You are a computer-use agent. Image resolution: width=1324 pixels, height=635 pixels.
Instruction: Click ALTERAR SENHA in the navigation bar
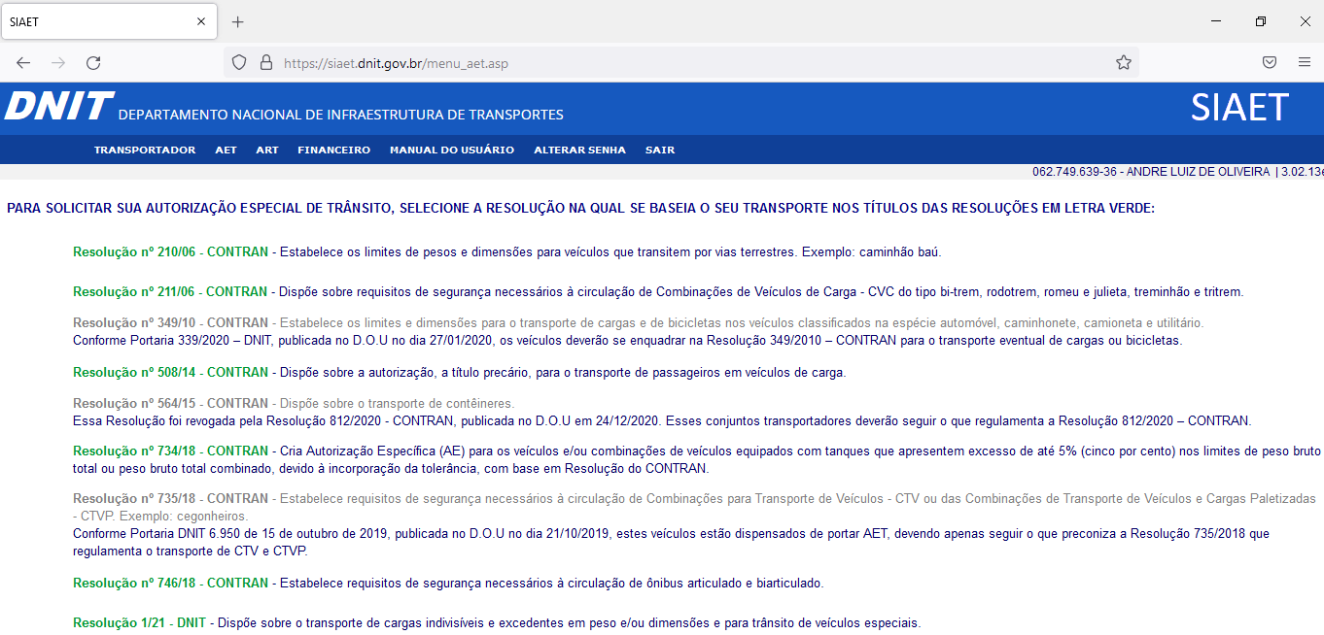(579, 150)
